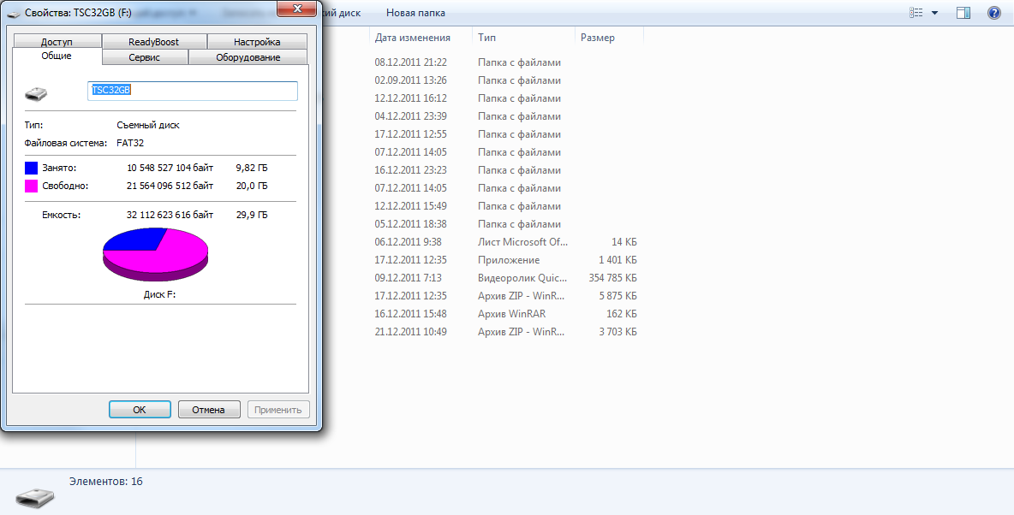This screenshot has height=515, width=1014.
Task: Click the removable drive icon beside the label field
Action: coord(36,94)
